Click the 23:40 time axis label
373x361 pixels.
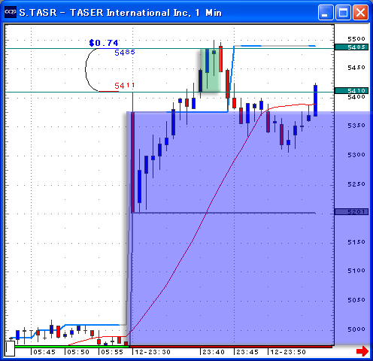pyautogui.click(x=214, y=352)
